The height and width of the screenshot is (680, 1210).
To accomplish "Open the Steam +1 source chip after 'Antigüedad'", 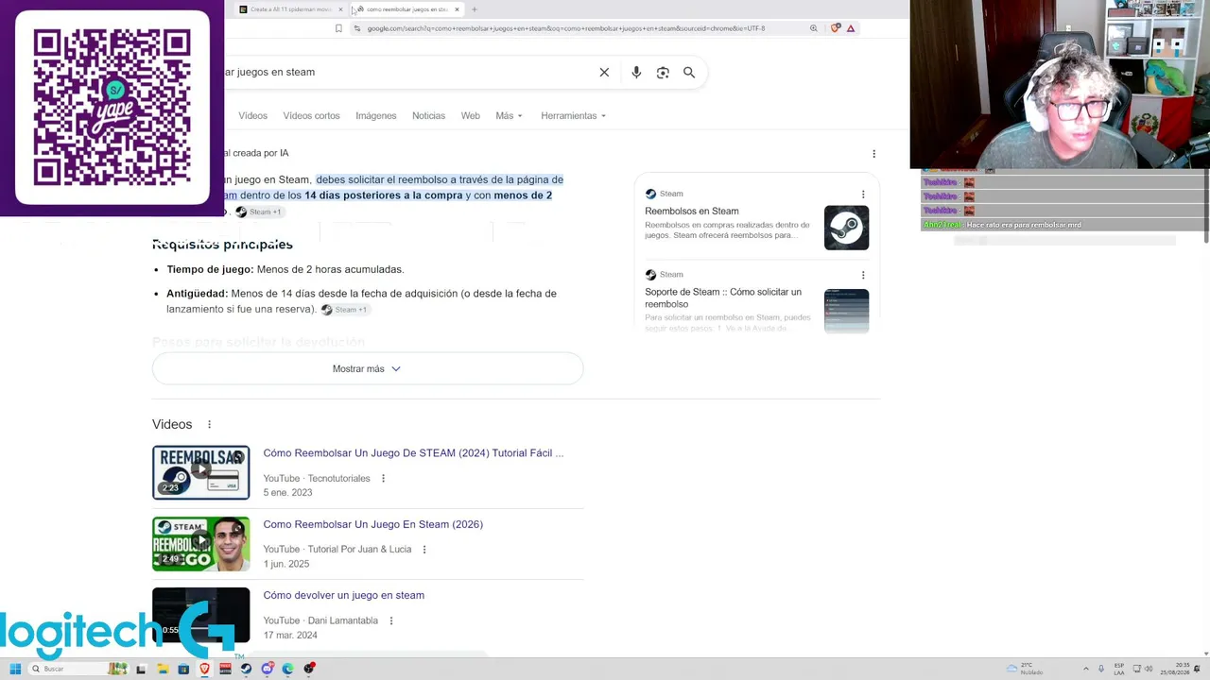I will (344, 310).
